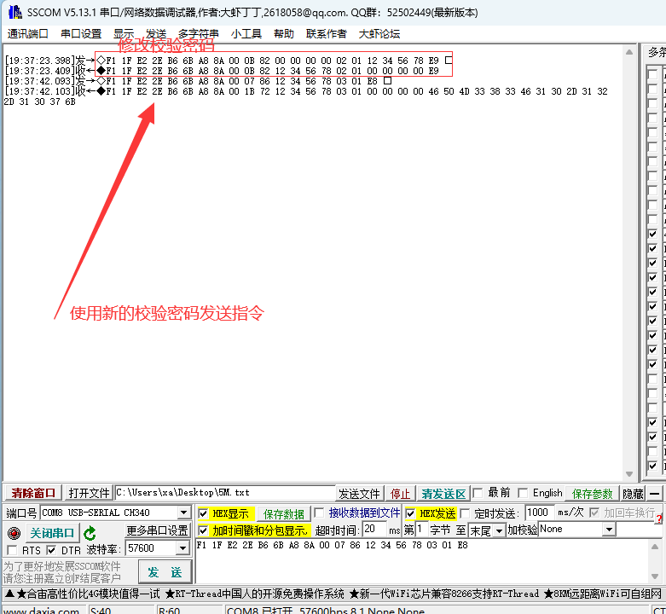Click the send text area containing F1 1F E2
The width and height of the screenshot is (666, 614).
point(422,561)
